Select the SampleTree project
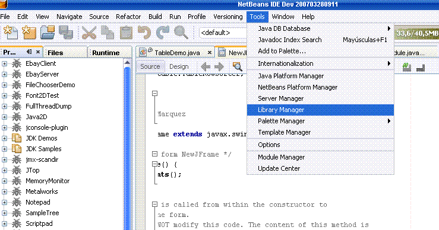The height and width of the screenshot is (230, 439). 42,213
